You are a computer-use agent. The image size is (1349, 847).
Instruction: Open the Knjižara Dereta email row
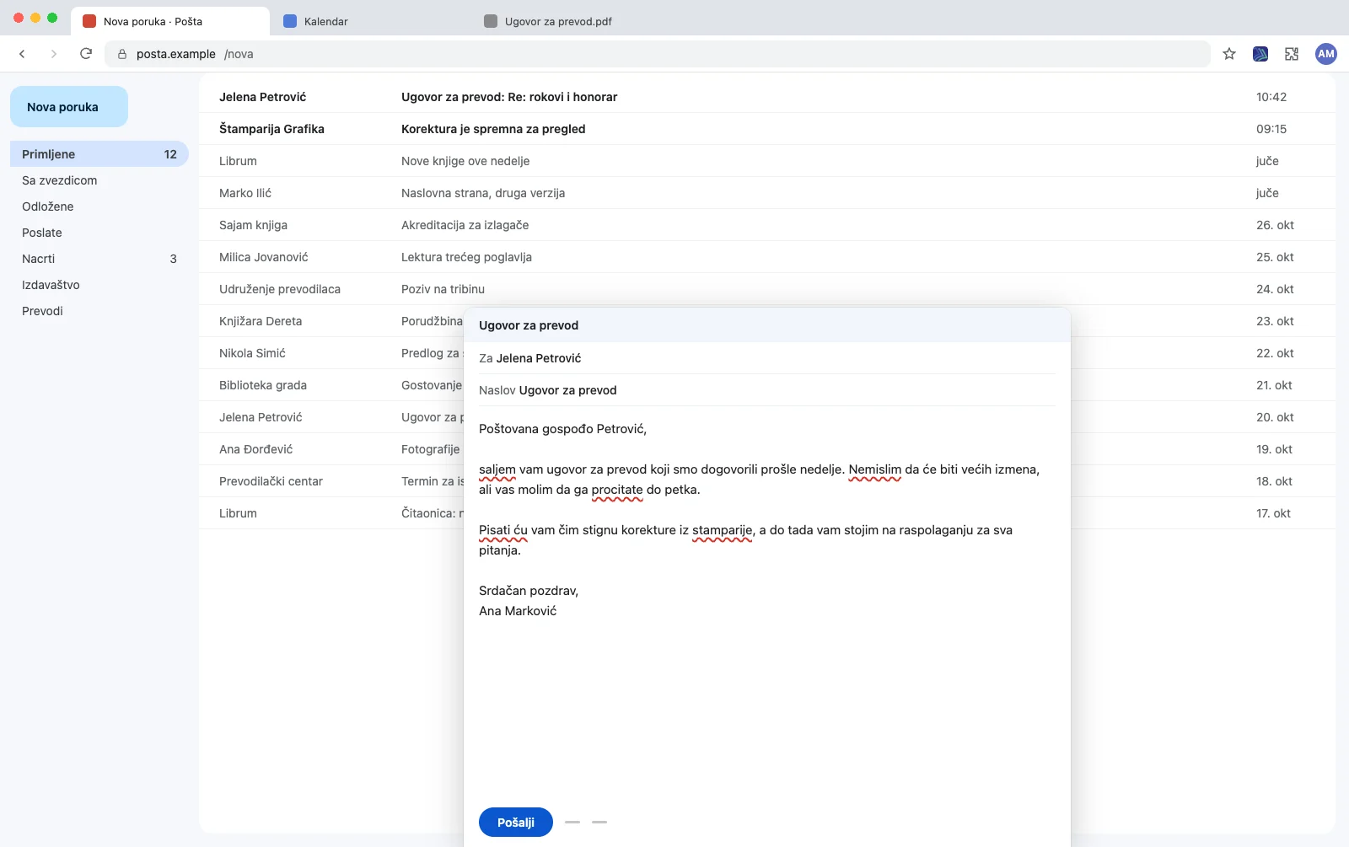click(331, 321)
